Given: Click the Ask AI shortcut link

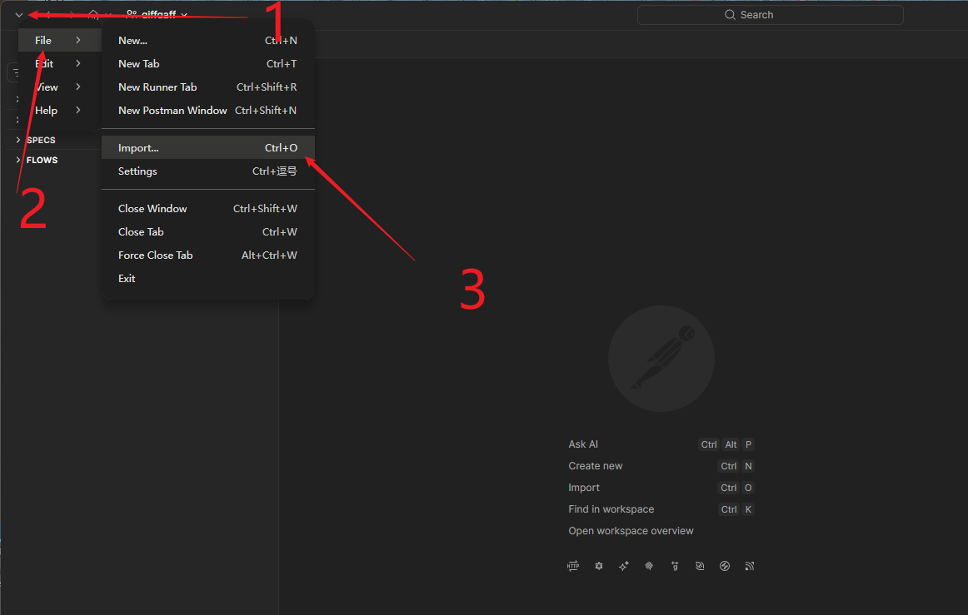Looking at the screenshot, I should click(583, 444).
